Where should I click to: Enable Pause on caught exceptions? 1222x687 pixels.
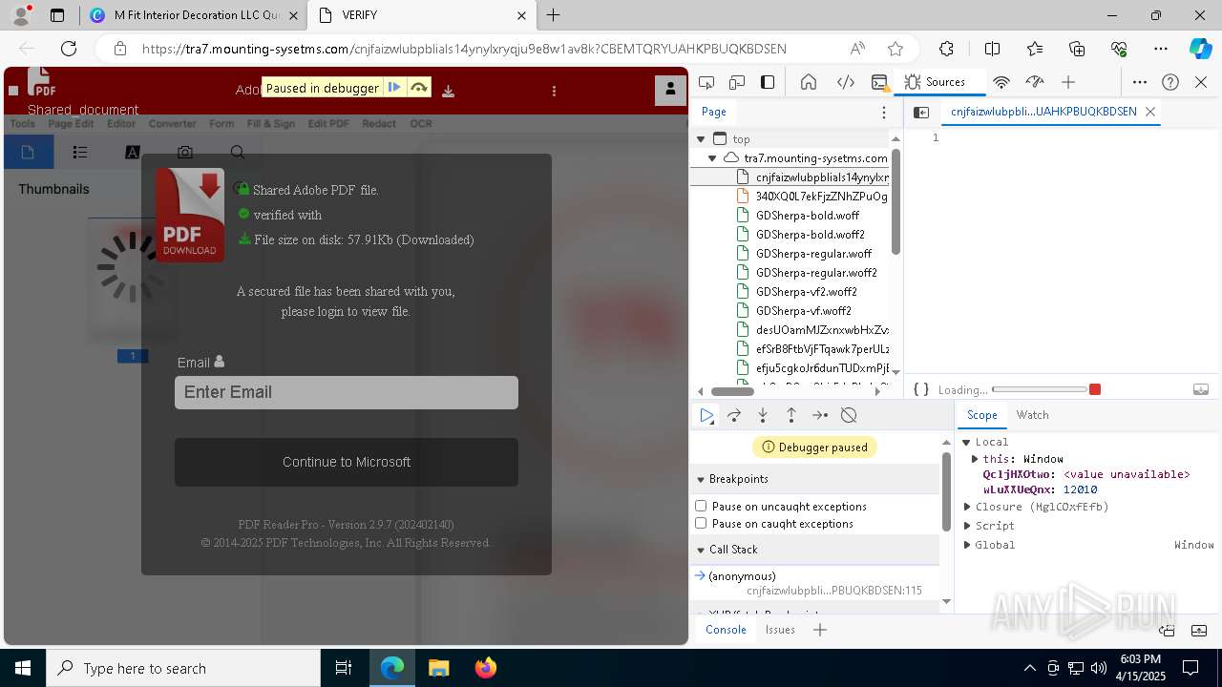(x=701, y=523)
